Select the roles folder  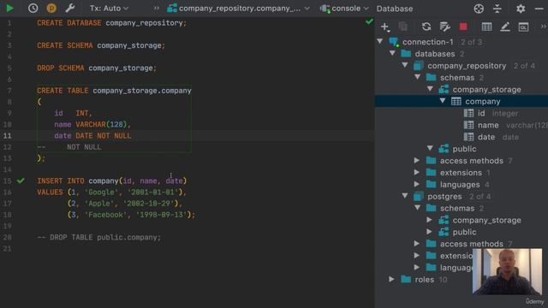tap(424, 280)
